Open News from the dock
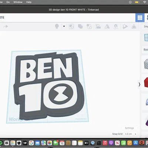This screenshot has width=148, height=148. 117,143
